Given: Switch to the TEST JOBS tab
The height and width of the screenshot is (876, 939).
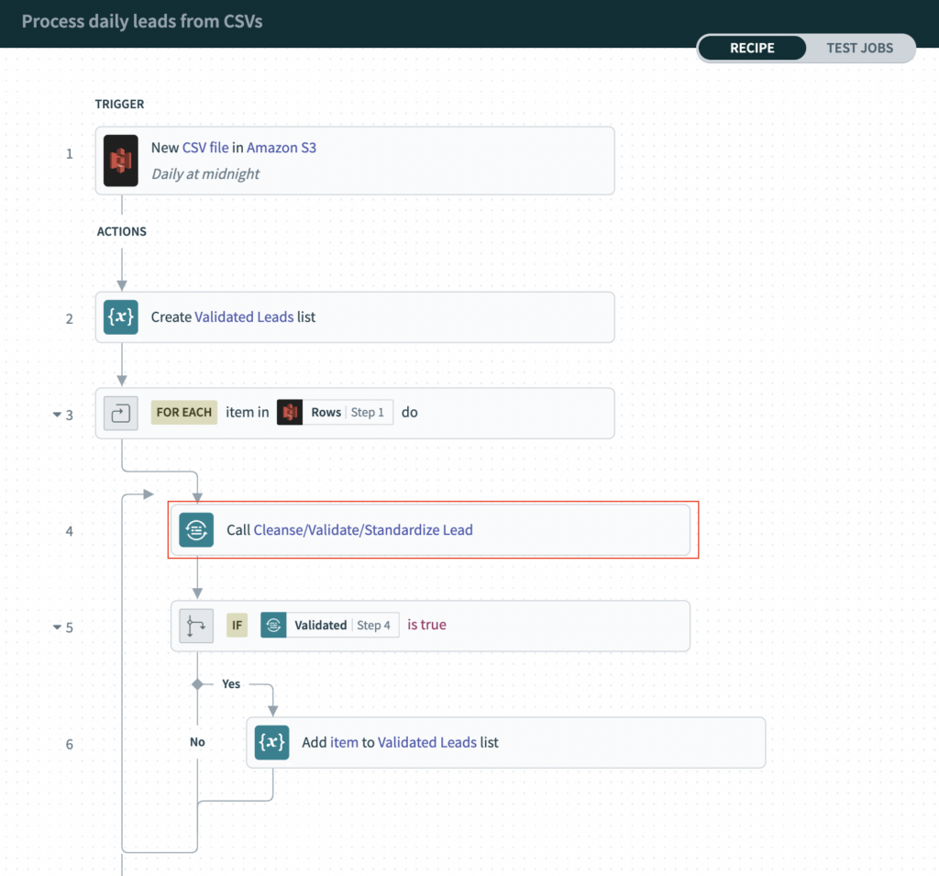Looking at the screenshot, I should 859,48.
